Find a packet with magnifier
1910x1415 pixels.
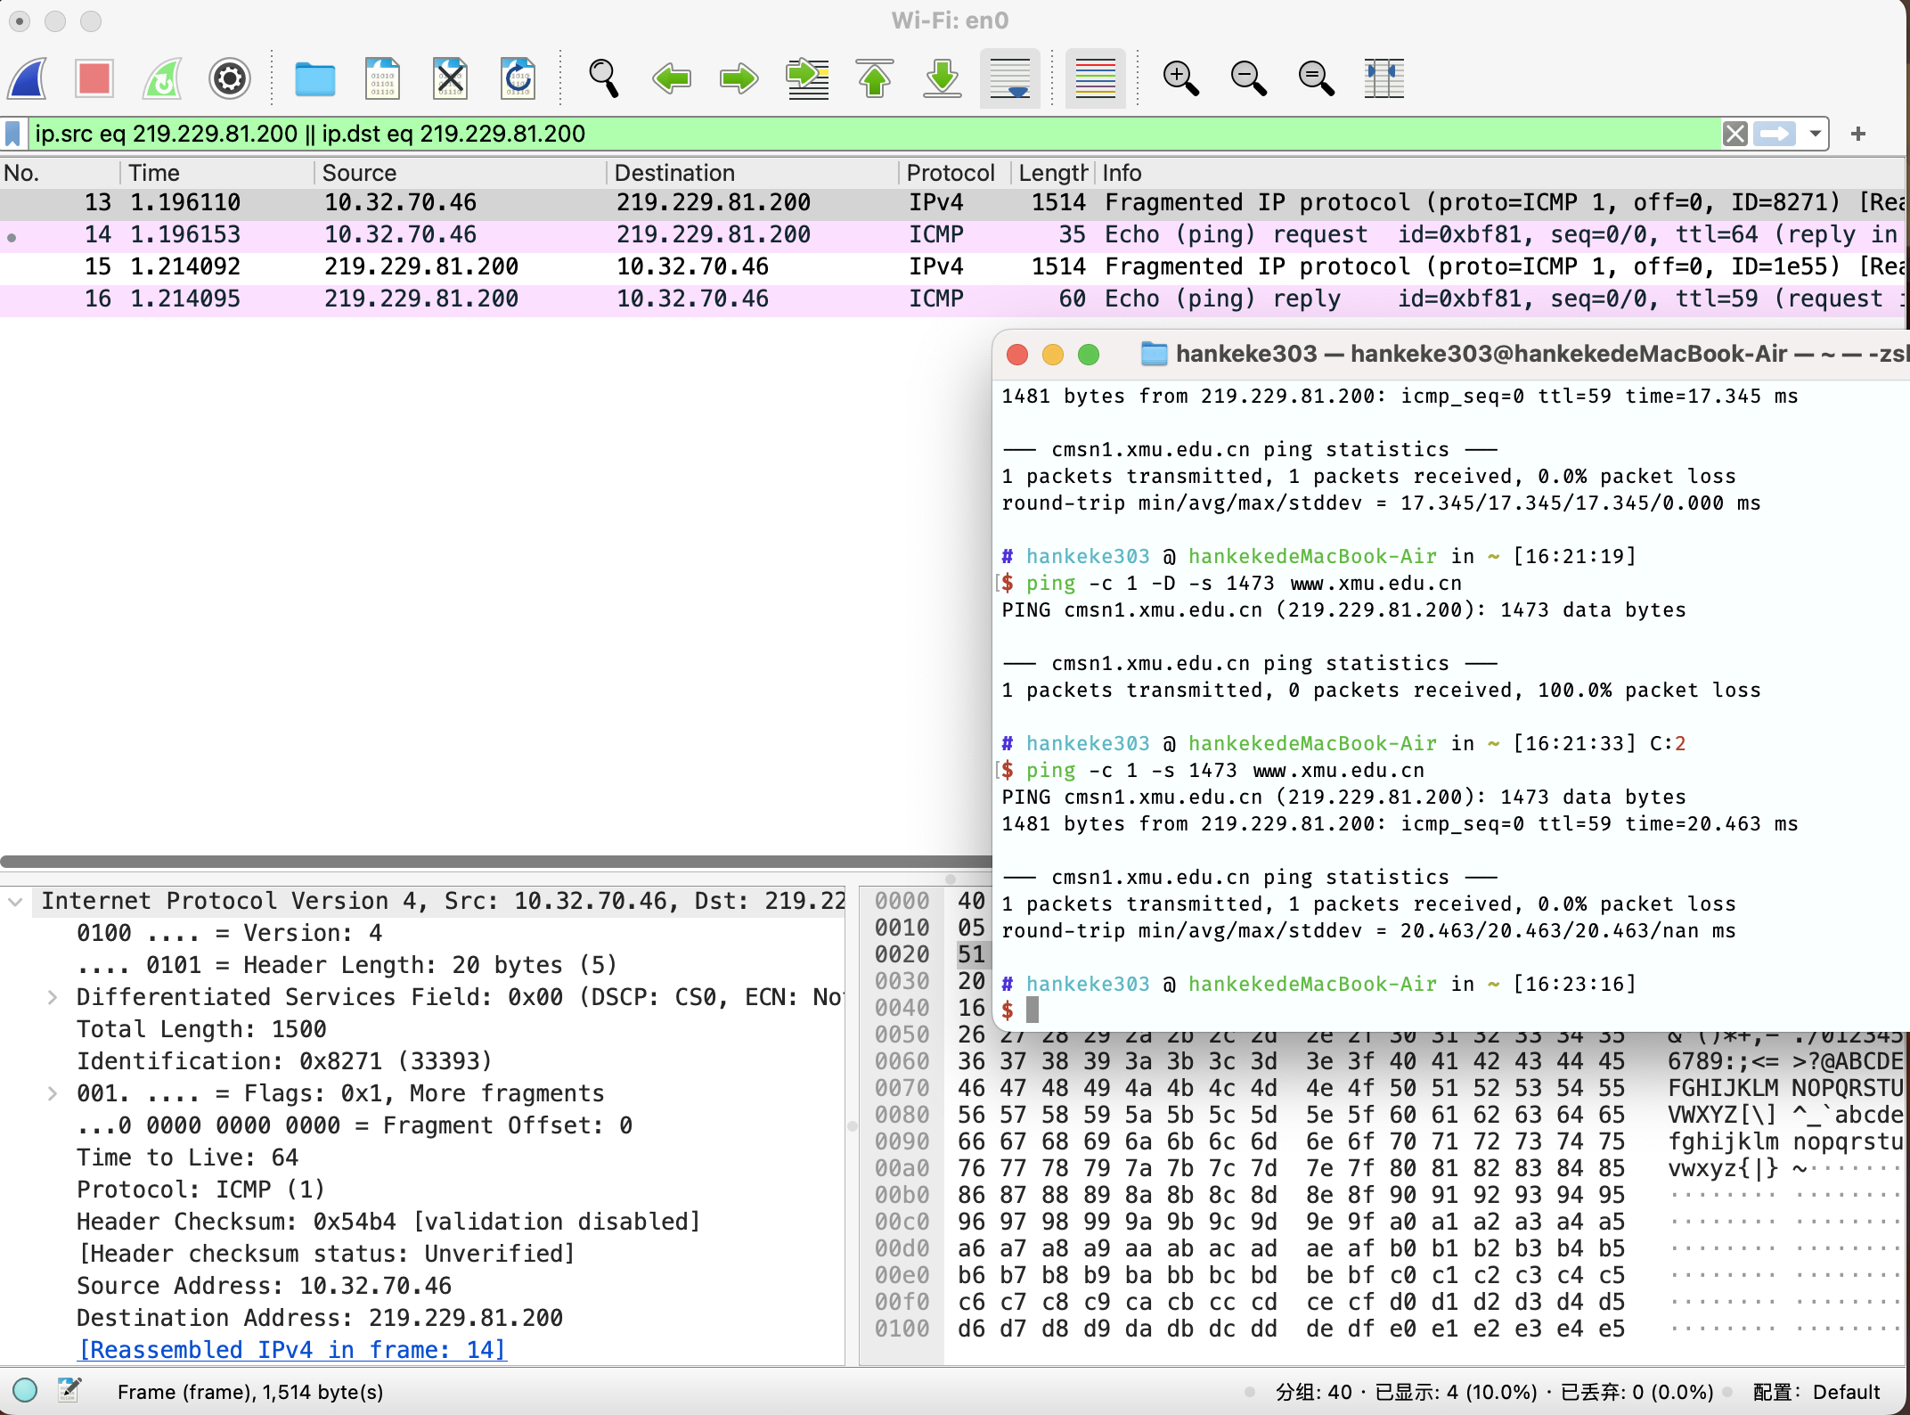click(604, 78)
